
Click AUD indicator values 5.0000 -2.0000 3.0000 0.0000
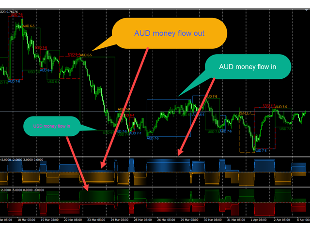[22, 160]
